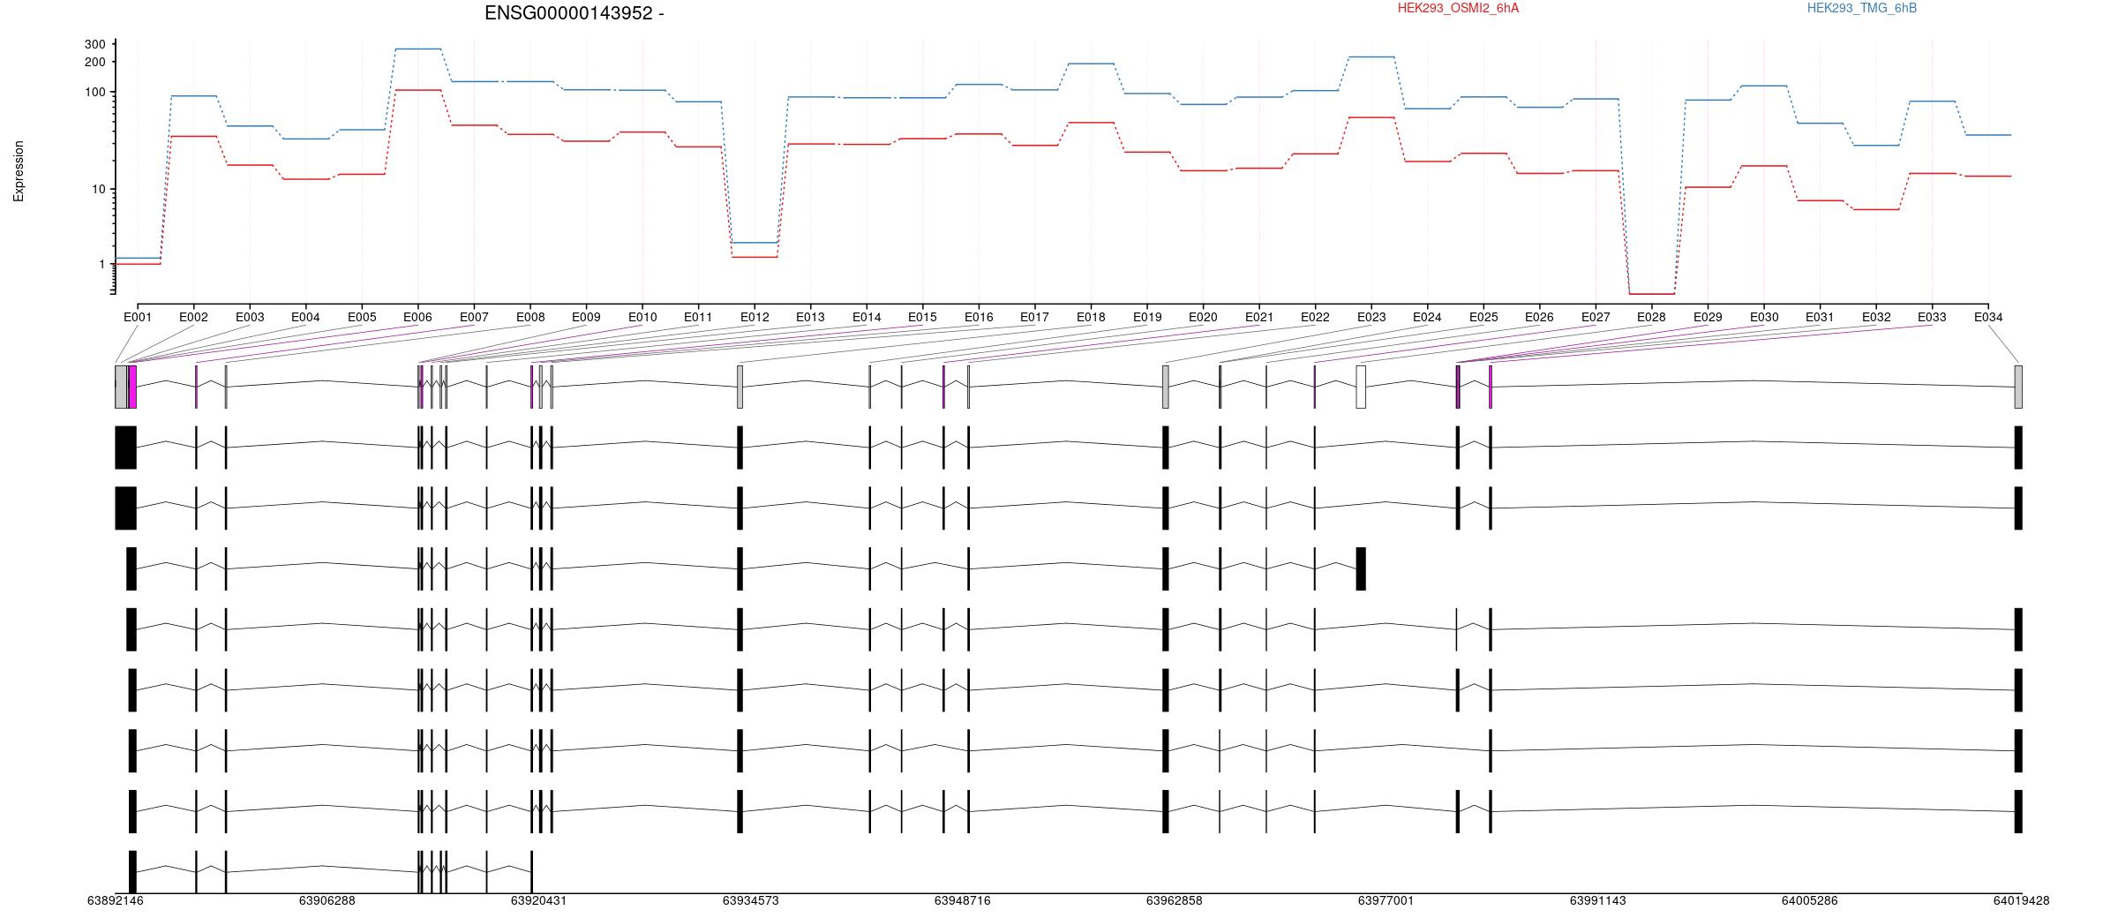Click exon label E018
2118x918 pixels.
click(x=1091, y=317)
